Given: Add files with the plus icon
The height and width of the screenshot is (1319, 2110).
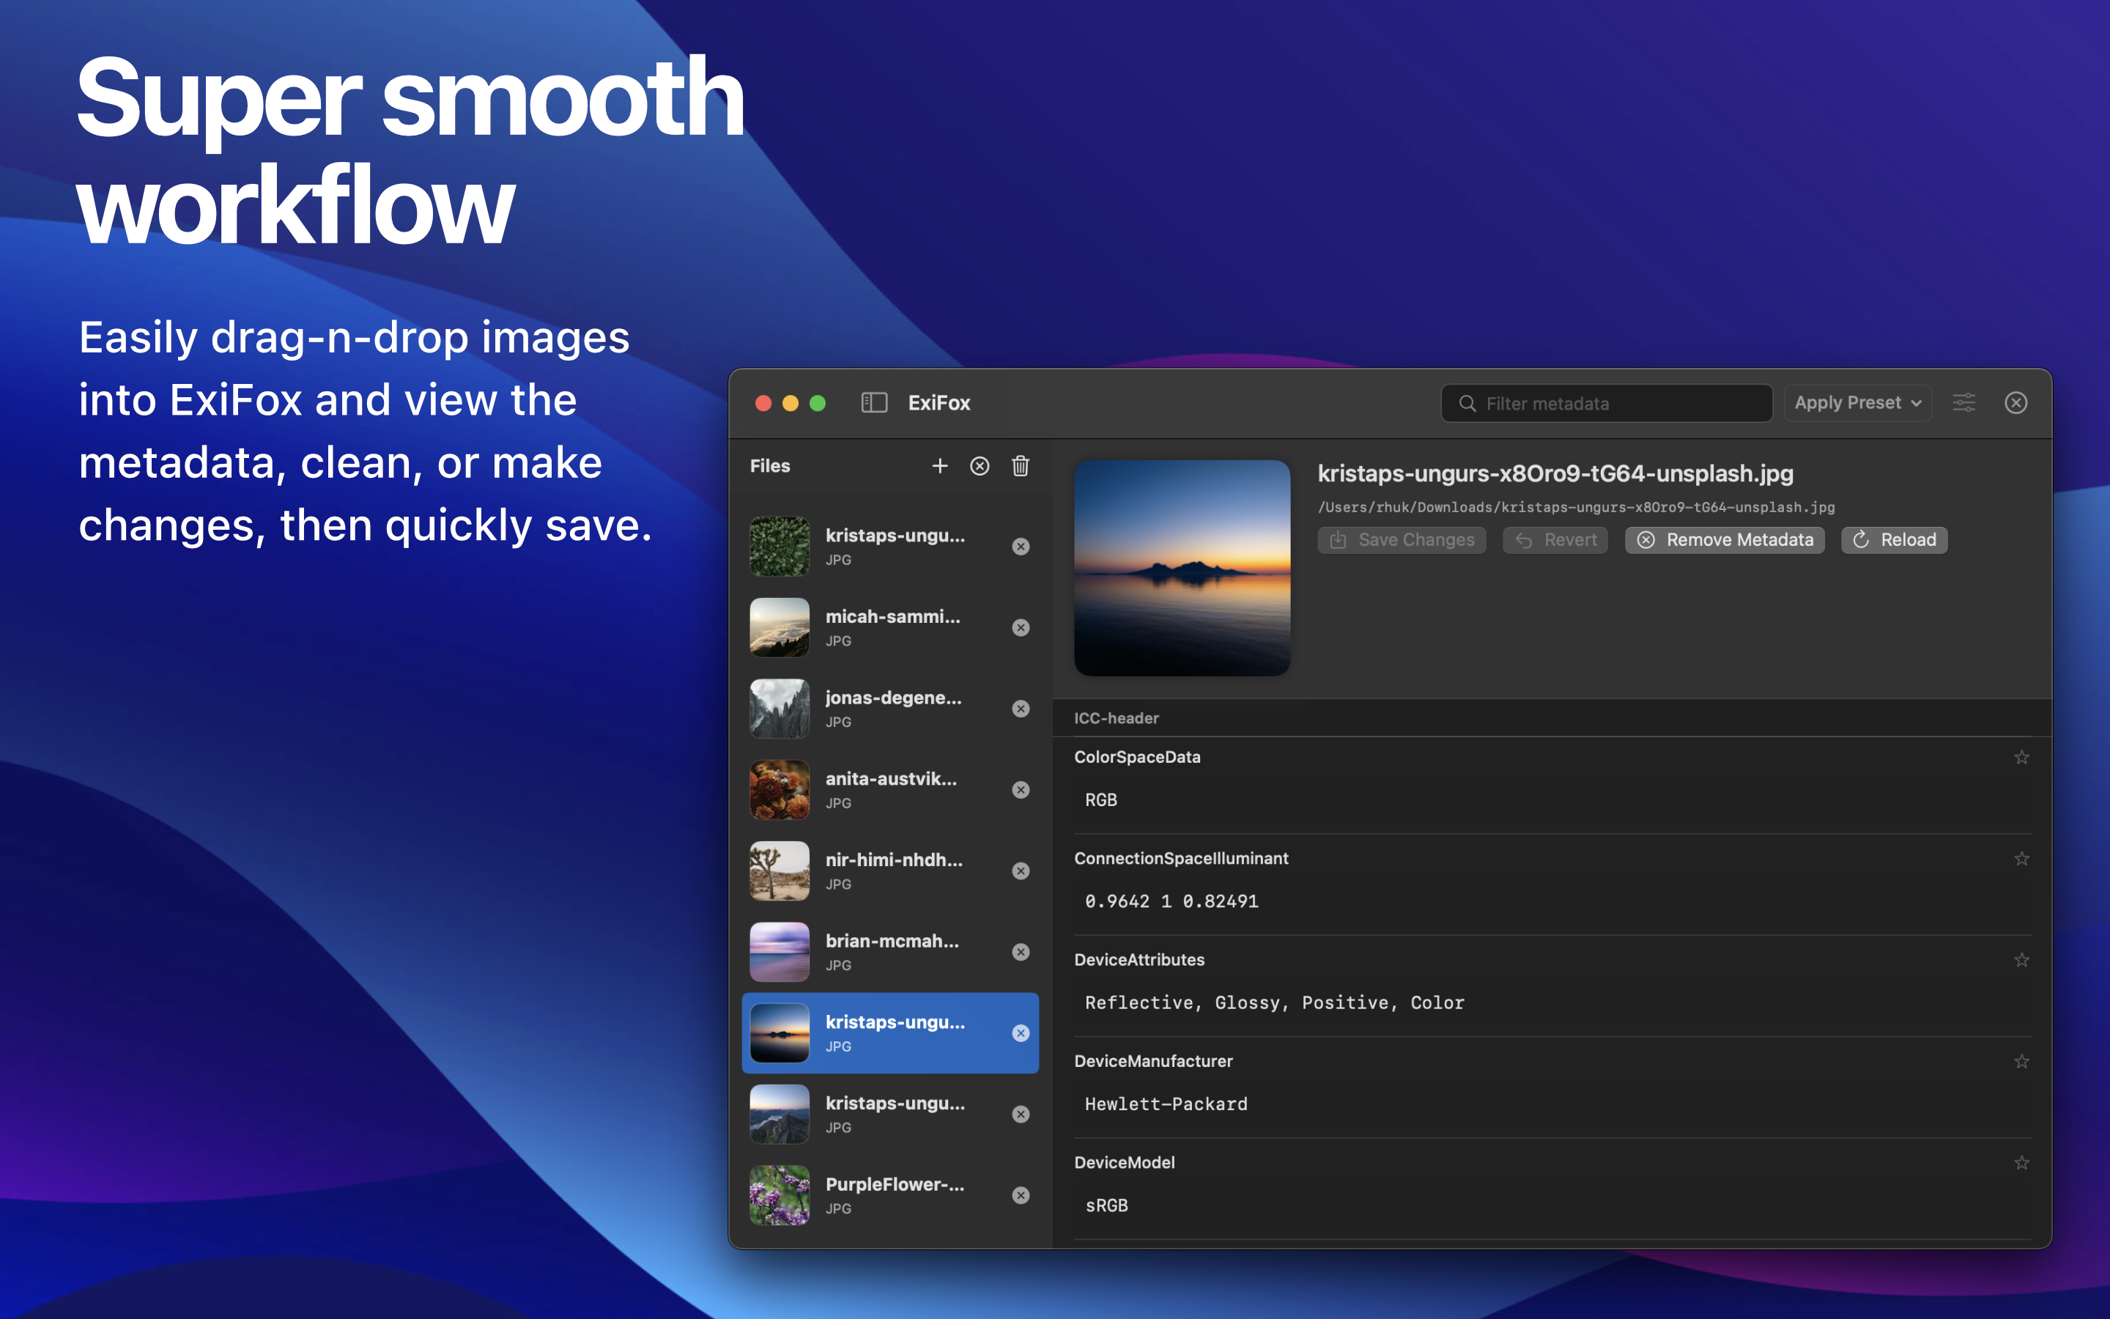Looking at the screenshot, I should (939, 466).
